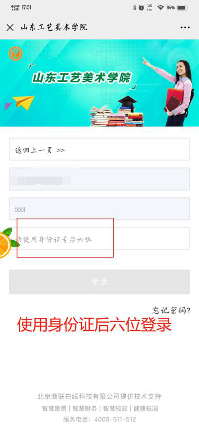Tap the Wi-Fi status icon
This screenshot has height=426, width=199.
point(160,8)
